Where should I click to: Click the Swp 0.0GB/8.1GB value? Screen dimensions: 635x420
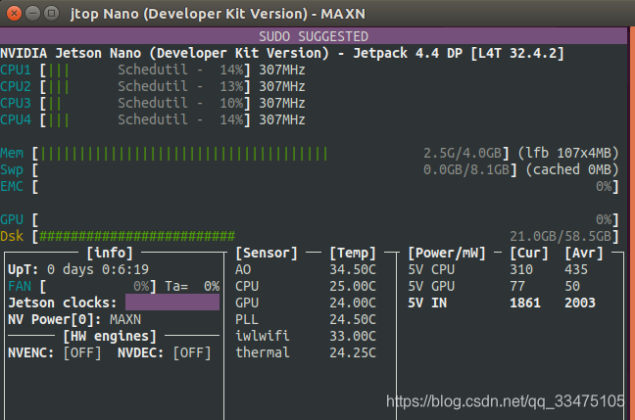click(466, 170)
